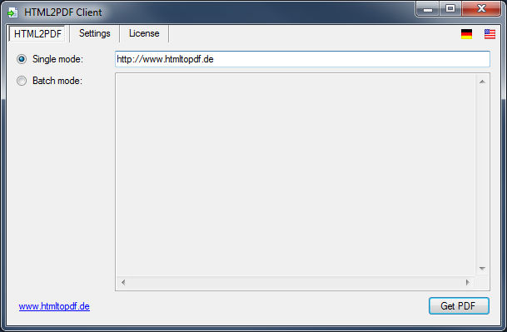Viewport: 507px width, 332px height.
Task: Select the Single mode radio button
Action: 22,59
